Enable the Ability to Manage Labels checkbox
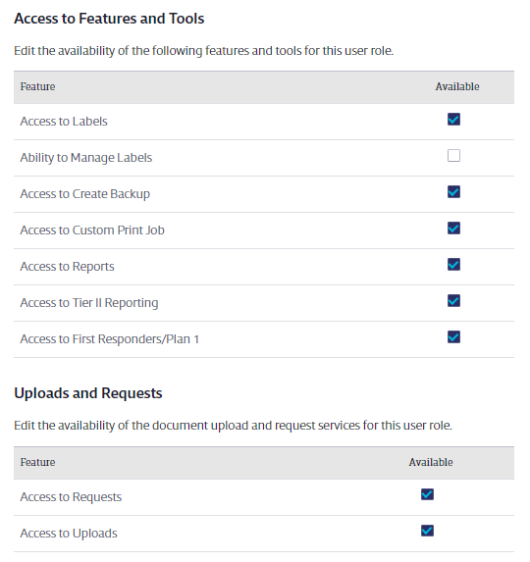530x562 pixels. (x=453, y=156)
